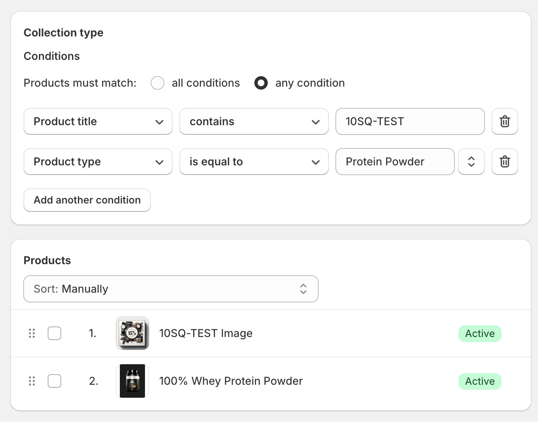
Task: Delete the Product title condition using trash icon
Action: pyautogui.click(x=504, y=121)
